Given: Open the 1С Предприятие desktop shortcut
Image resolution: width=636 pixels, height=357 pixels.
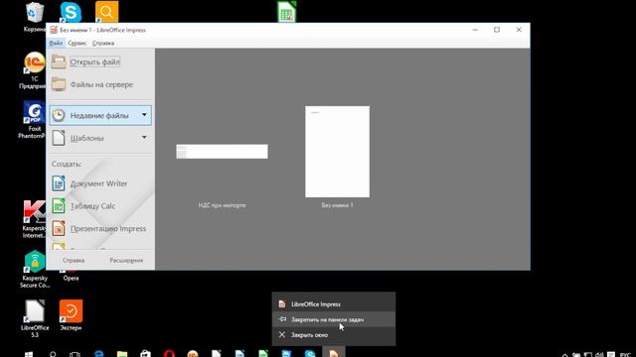Looking at the screenshot, I should click(35, 70).
